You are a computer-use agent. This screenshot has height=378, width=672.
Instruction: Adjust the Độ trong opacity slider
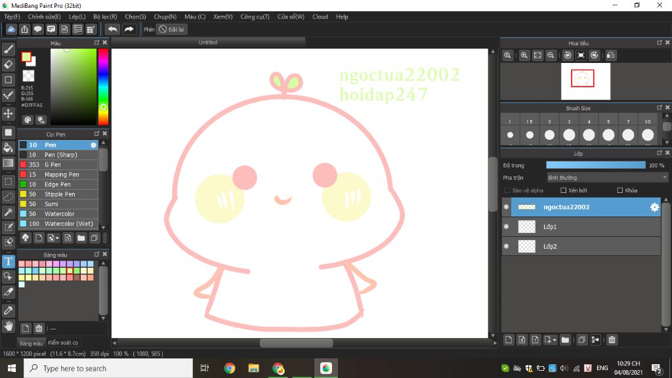[x=596, y=165]
